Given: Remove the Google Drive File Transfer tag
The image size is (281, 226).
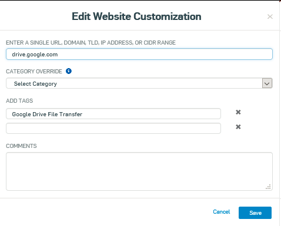Looking at the screenshot, I should pyautogui.click(x=238, y=112).
